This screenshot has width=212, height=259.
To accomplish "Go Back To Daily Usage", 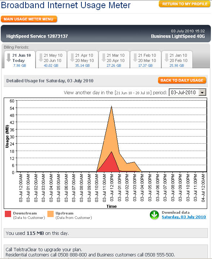I will point(182,80).
